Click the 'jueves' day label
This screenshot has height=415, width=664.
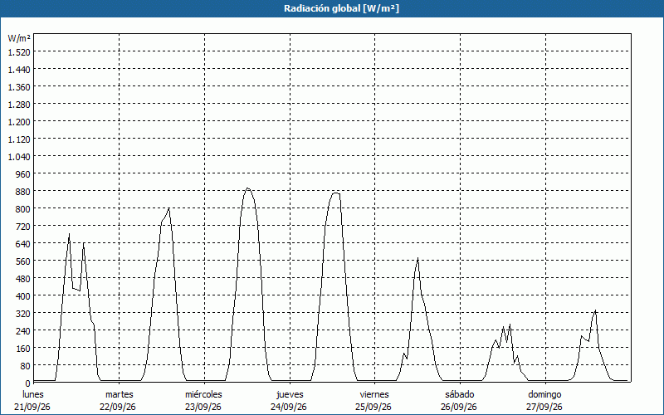coord(290,394)
